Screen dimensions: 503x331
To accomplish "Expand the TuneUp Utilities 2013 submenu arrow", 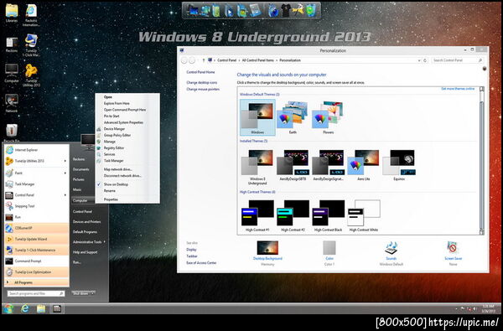I will (65, 161).
